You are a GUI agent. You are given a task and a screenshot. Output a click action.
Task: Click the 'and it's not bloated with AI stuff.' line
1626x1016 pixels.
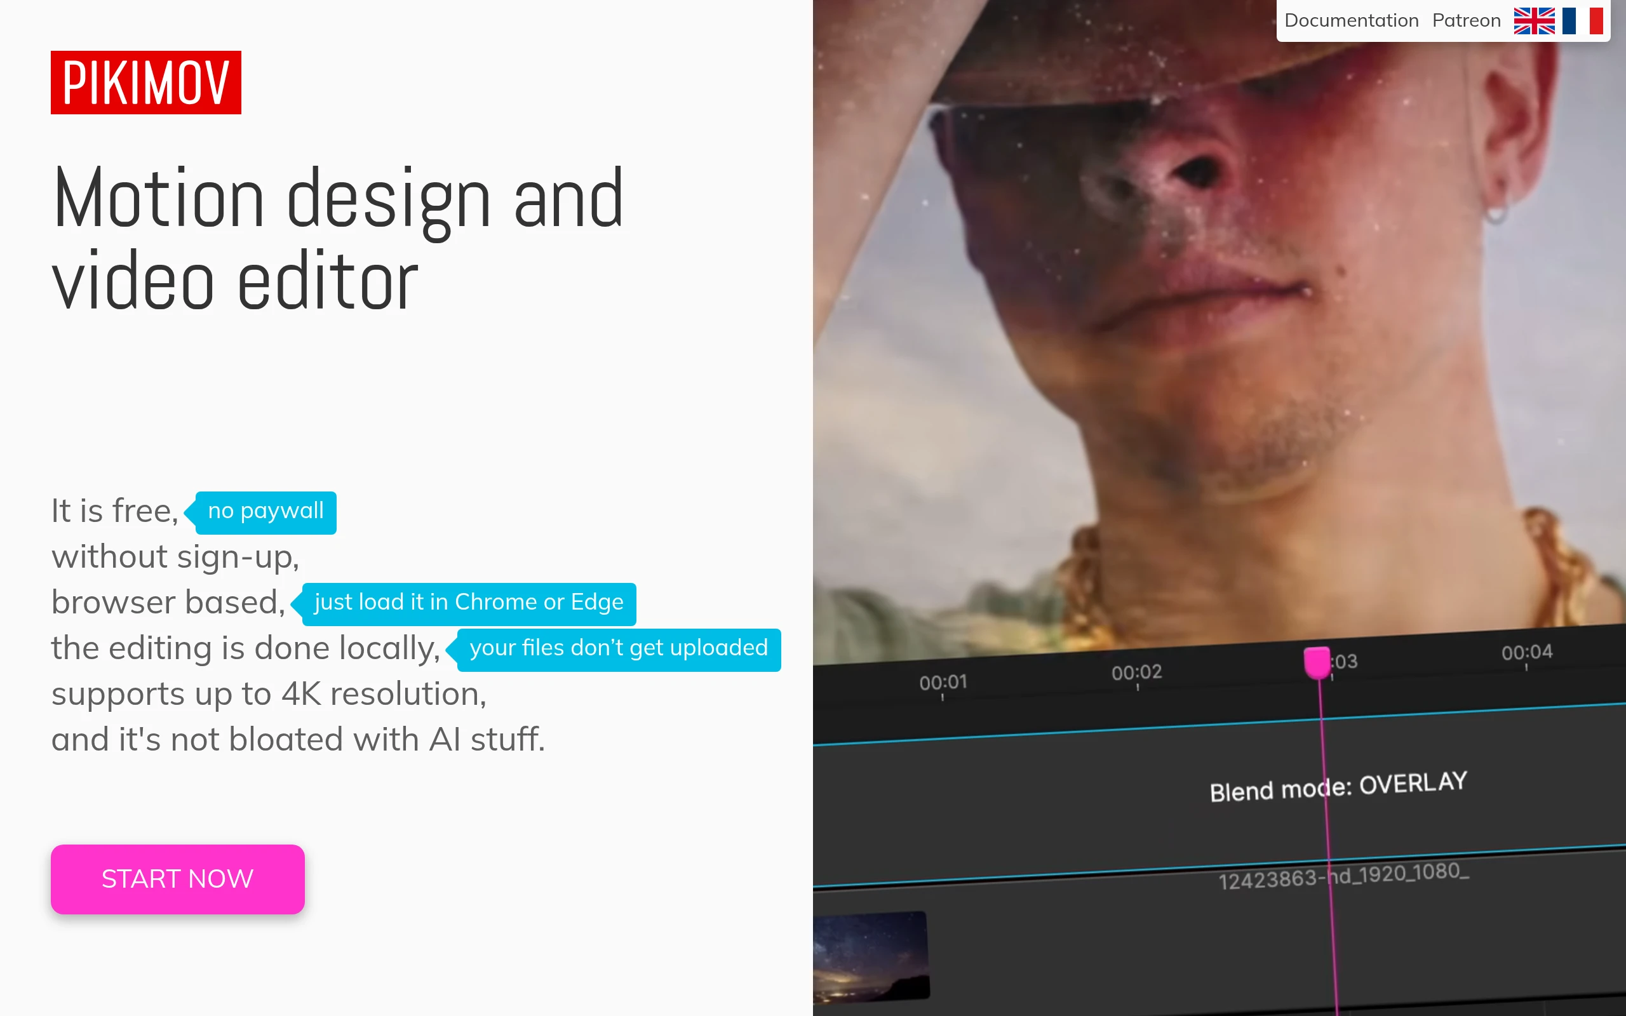299,740
